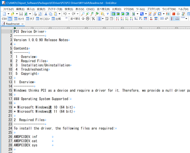Click the ruler above the text
190x153 pixels.
102,28
